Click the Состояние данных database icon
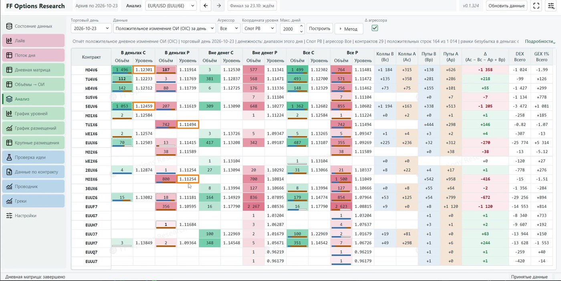561x281 pixels. (9, 26)
